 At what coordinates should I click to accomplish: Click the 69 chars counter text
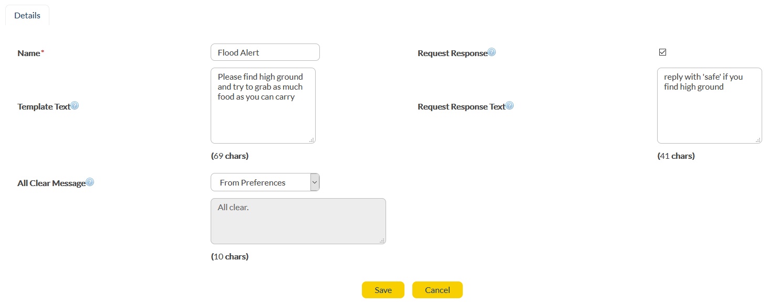(230, 156)
